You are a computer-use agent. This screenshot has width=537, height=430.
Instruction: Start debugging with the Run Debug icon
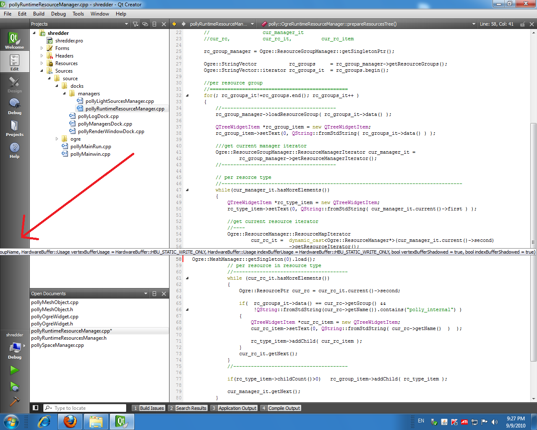[15, 386]
